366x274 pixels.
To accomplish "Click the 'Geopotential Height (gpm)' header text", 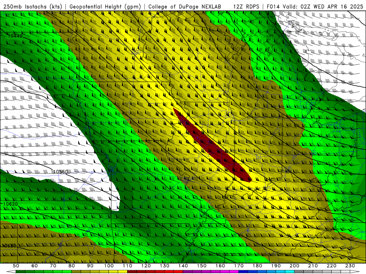I will click(105, 6).
